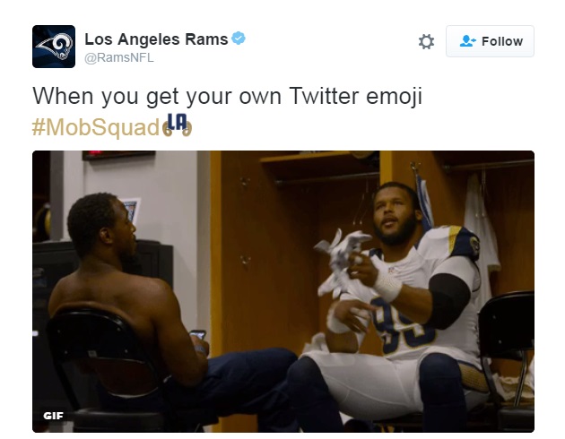Click the Follow button

pyautogui.click(x=490, y=41)
